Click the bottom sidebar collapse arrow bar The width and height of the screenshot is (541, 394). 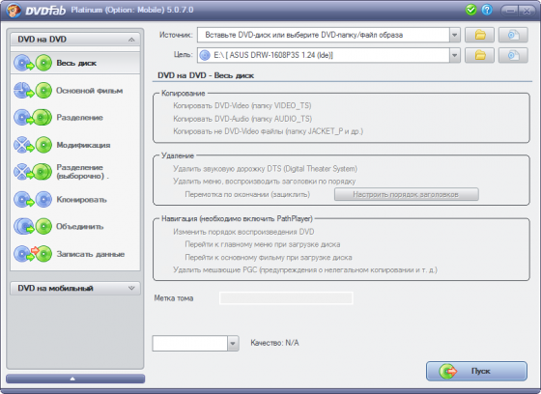75,379
